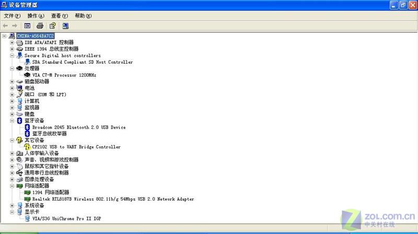Screen dimensions: 418x234
Task: Open the 帮助(H) menu
Action: (83, 16)
